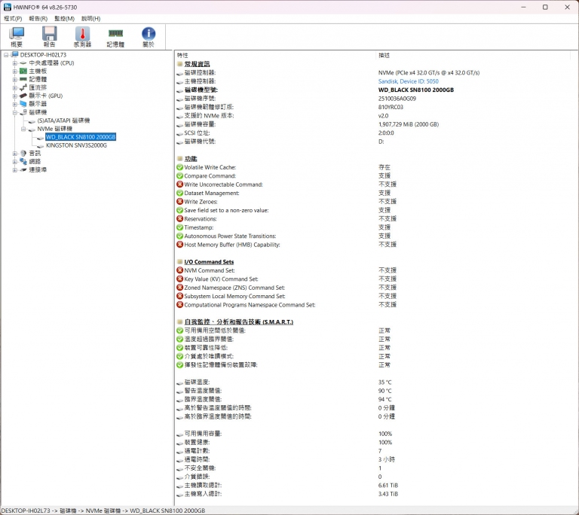579x515 pixels.
Task: Open the 說明(H) menu
Action: click(90, 18)
